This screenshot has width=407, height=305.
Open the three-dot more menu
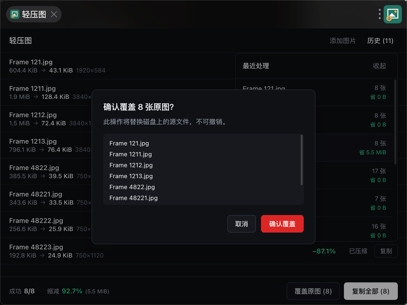pos(380,14)
